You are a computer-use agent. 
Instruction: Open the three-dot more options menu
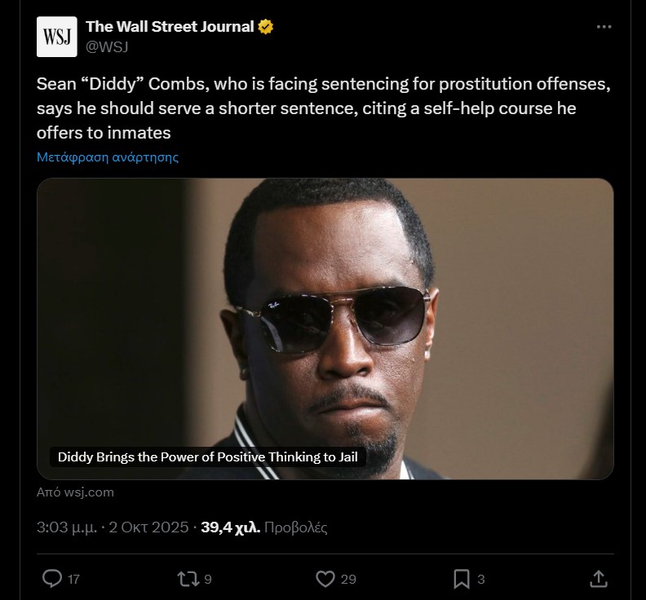(x=604, y=27)
